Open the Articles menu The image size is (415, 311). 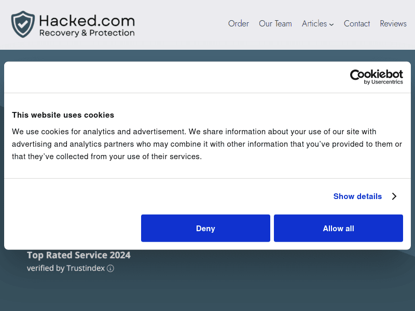point(314,24)
